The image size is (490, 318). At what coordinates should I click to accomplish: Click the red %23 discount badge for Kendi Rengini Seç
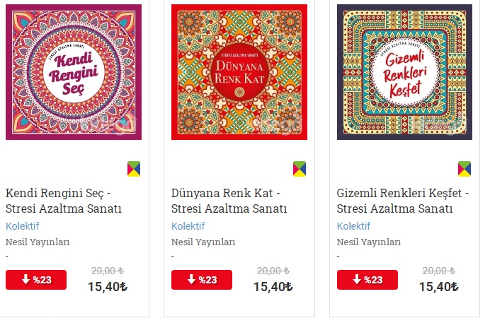pos(36,280)
